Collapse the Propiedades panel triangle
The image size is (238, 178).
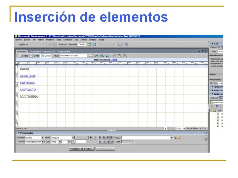click(x=19, y=133)
